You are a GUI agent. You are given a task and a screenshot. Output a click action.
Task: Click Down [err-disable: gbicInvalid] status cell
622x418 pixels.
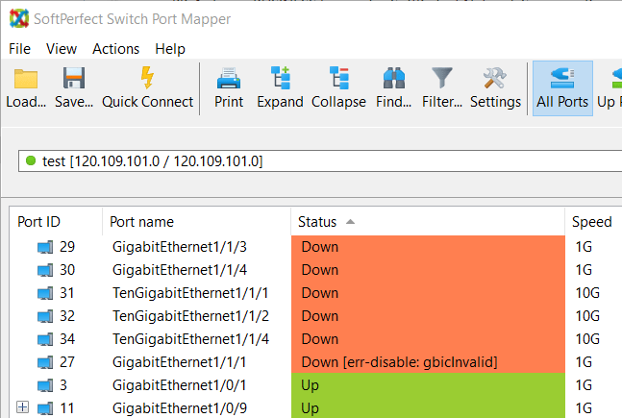coord(428,362)
